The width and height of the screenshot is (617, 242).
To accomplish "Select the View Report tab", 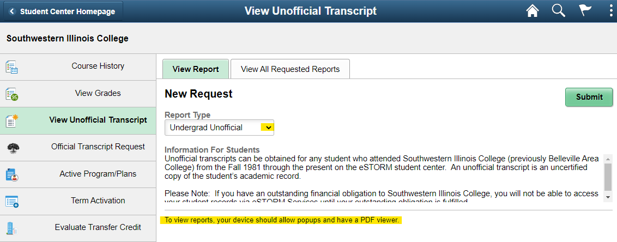I will point(196,69).
